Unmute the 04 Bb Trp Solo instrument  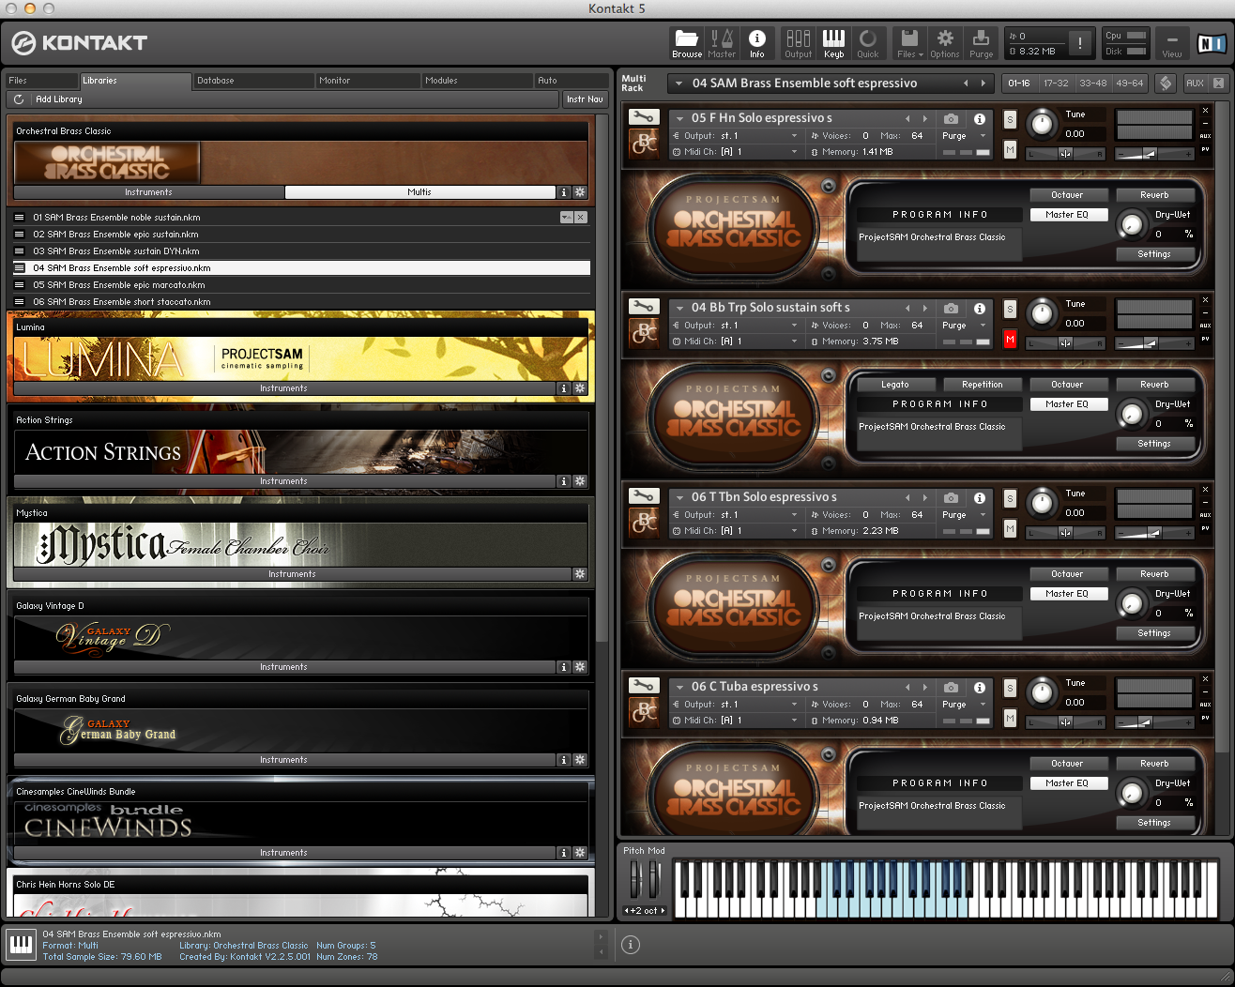click(x=1010, y=339)
